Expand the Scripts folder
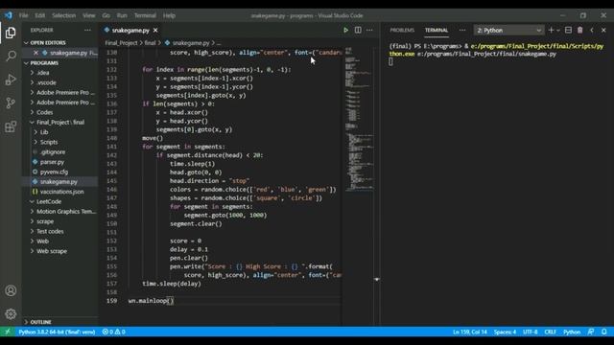614x345 pixels. [49, 142]
